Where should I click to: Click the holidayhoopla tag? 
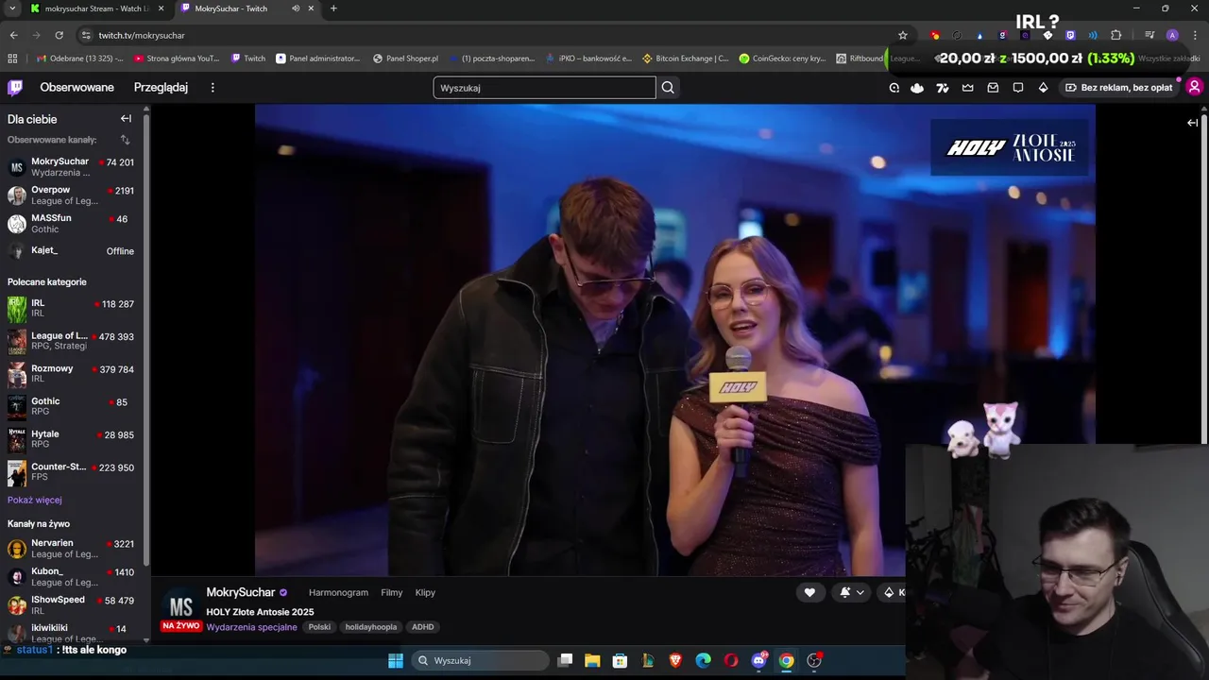(371, 627)
